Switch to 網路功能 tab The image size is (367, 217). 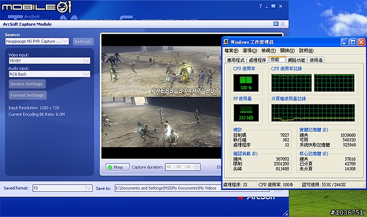coord(296,60)
